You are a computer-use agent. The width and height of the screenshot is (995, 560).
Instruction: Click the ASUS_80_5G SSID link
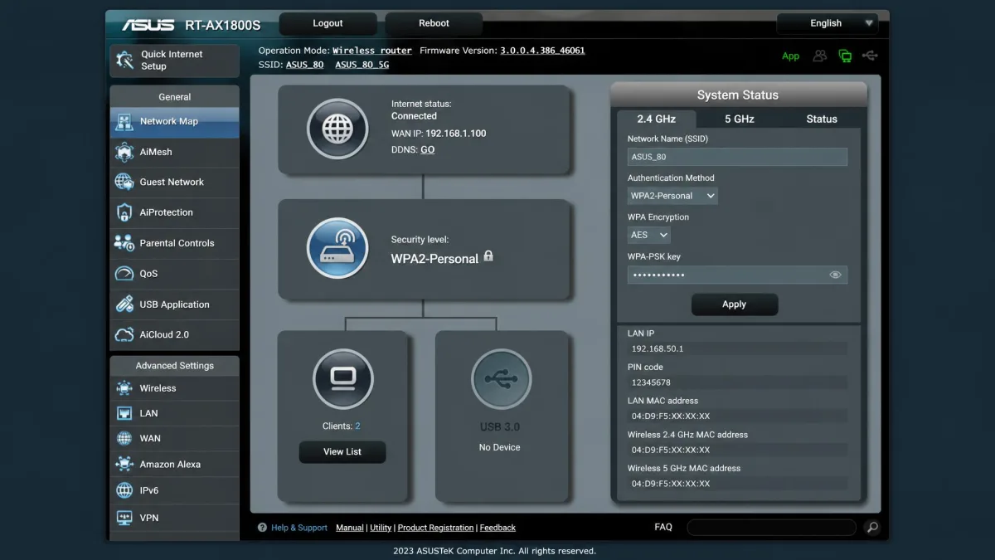click(x=362, y=65)
